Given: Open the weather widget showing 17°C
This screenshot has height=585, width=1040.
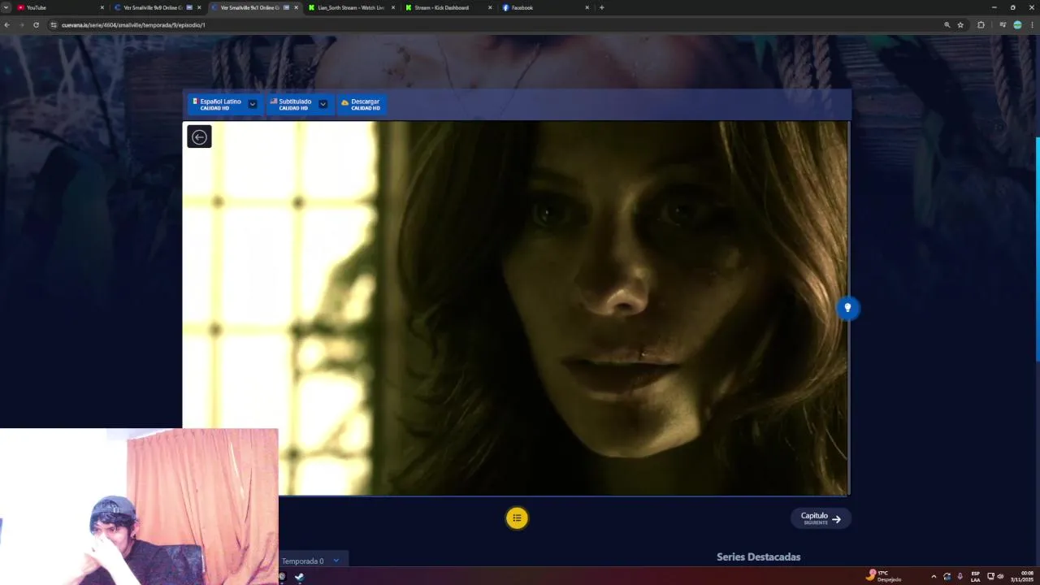Looking at the screenshot, I should (x=884, y=576).
